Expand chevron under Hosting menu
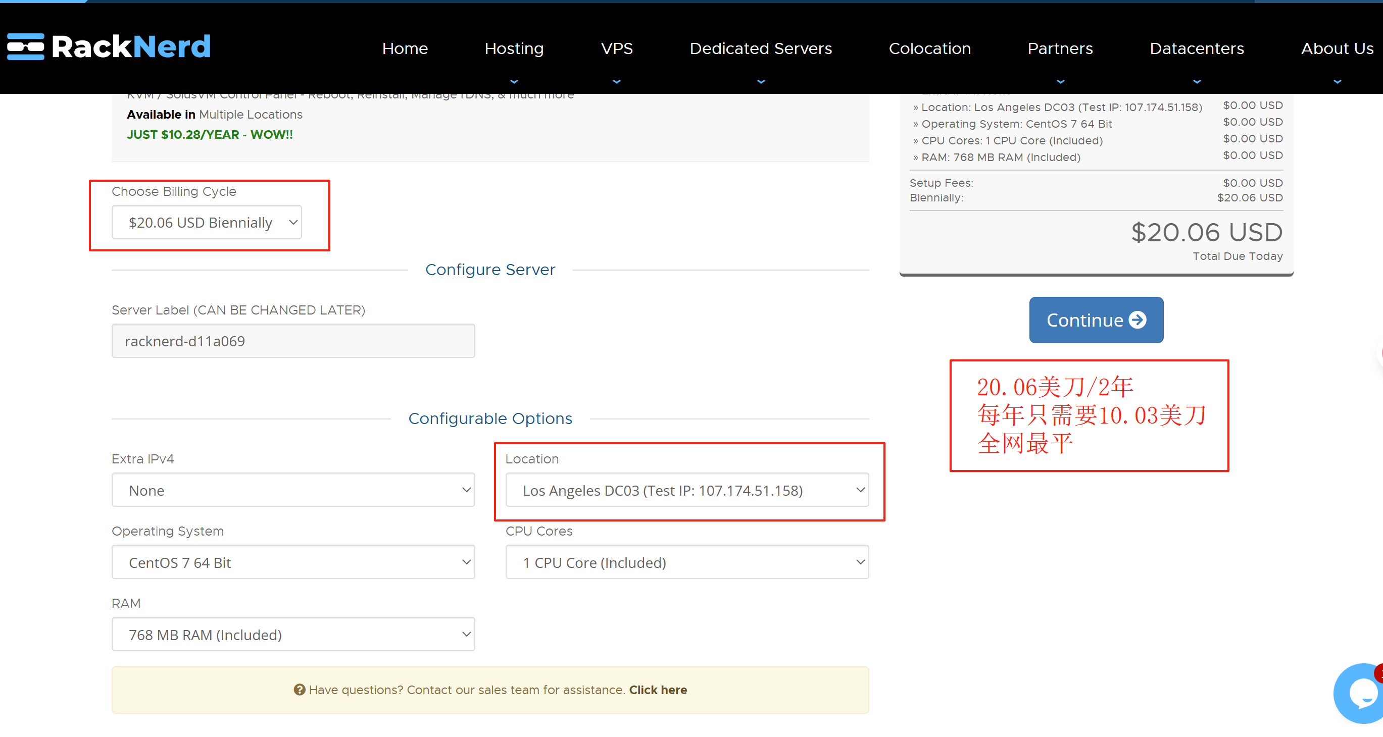 coord(514,82)
